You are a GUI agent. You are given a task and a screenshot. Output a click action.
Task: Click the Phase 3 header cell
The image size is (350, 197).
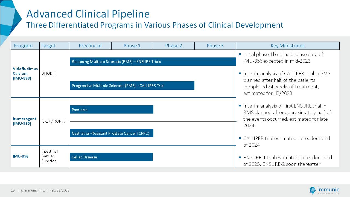click(215, 46)
